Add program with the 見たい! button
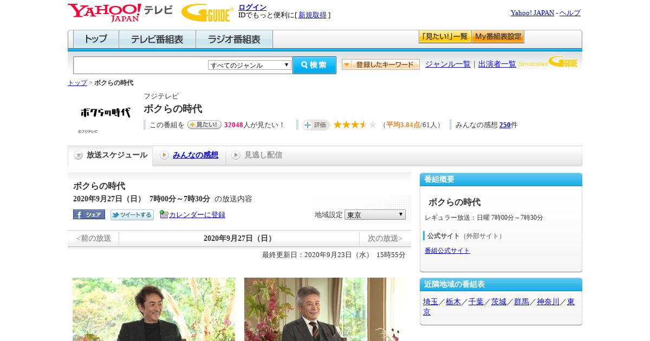The image size is (650, 341). tap(204, 124)
